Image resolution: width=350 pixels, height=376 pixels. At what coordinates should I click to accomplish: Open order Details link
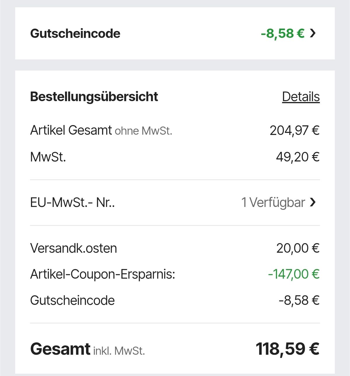pos(301,97)
